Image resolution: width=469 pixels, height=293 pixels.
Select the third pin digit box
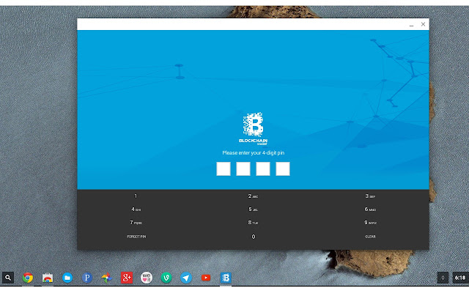[x=263, y=168]
